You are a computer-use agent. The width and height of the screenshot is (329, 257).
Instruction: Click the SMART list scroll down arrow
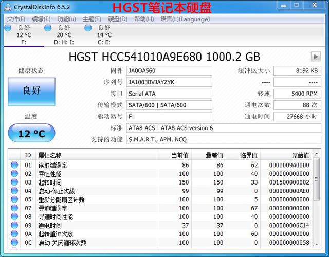coord(317,245)
